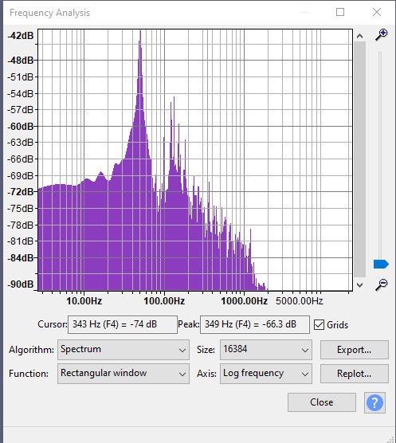This screenshot has height=443, width=396.
Task: Click the 5000.00Hz frequency axis label
Action: pyautogui.click(x=300, y=301)
